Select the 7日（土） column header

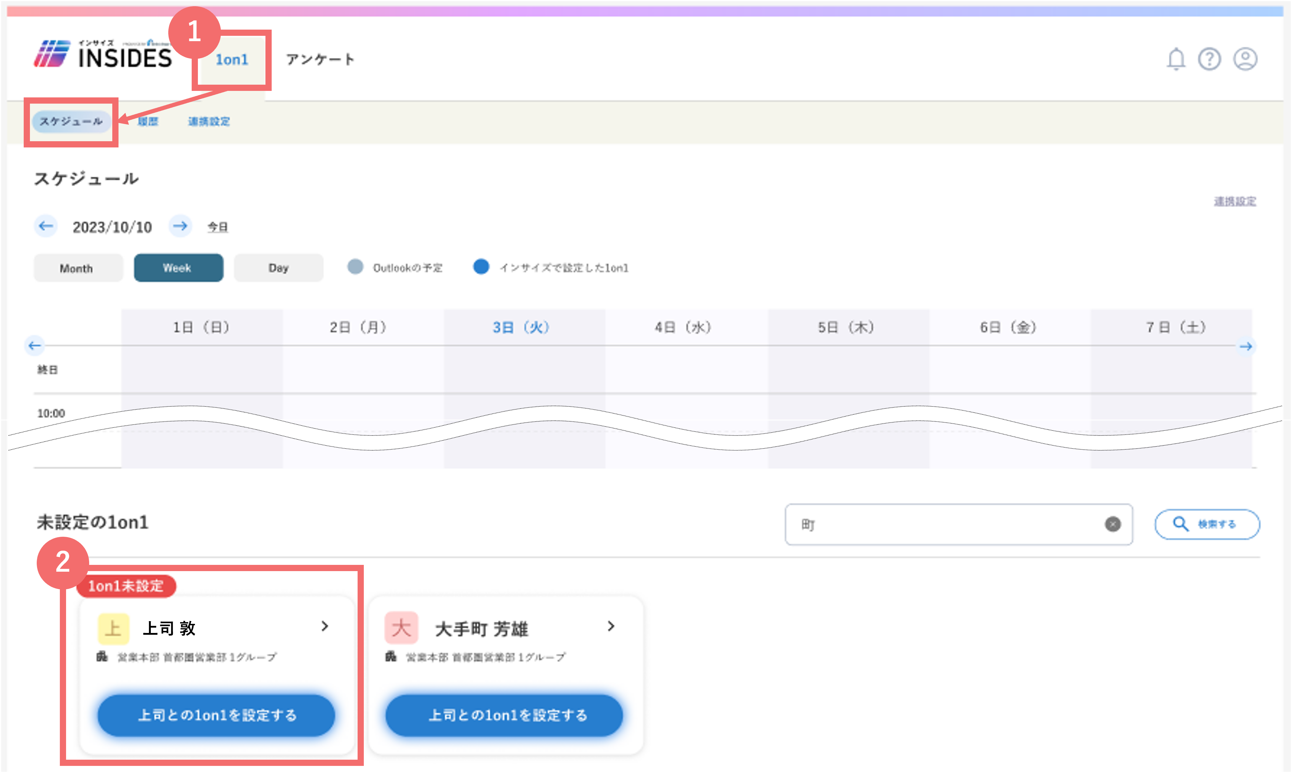tap(1171, 327)
